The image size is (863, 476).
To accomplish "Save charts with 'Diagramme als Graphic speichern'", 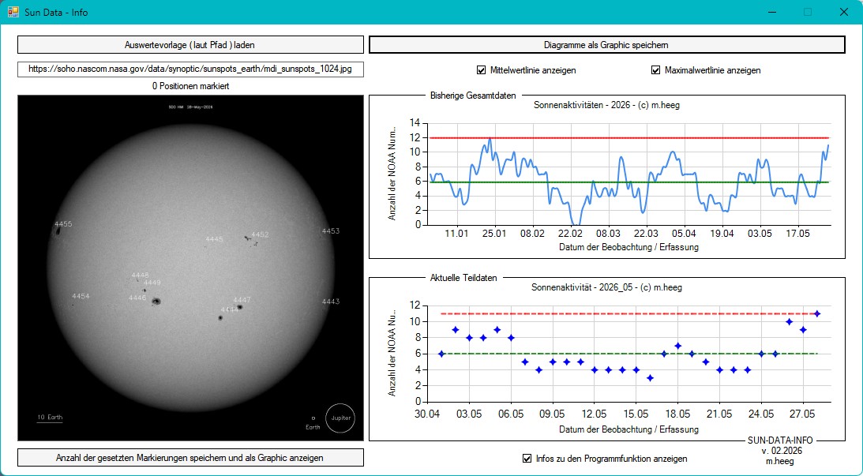I will click(x=606, y=45).
